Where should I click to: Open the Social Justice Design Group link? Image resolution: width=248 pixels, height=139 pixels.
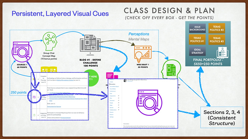pyautogui.click(x=62, y=97)
